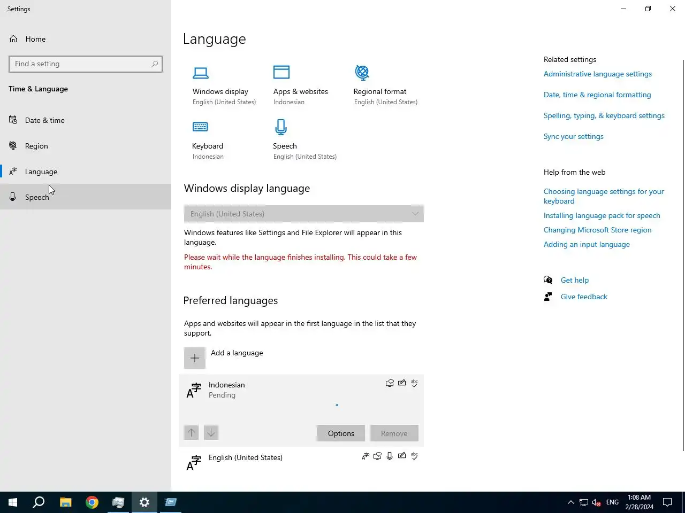Screen dimensions: 685x513
Task: Move Indonesian down with the down arrow
Action: tap(211, 432)
